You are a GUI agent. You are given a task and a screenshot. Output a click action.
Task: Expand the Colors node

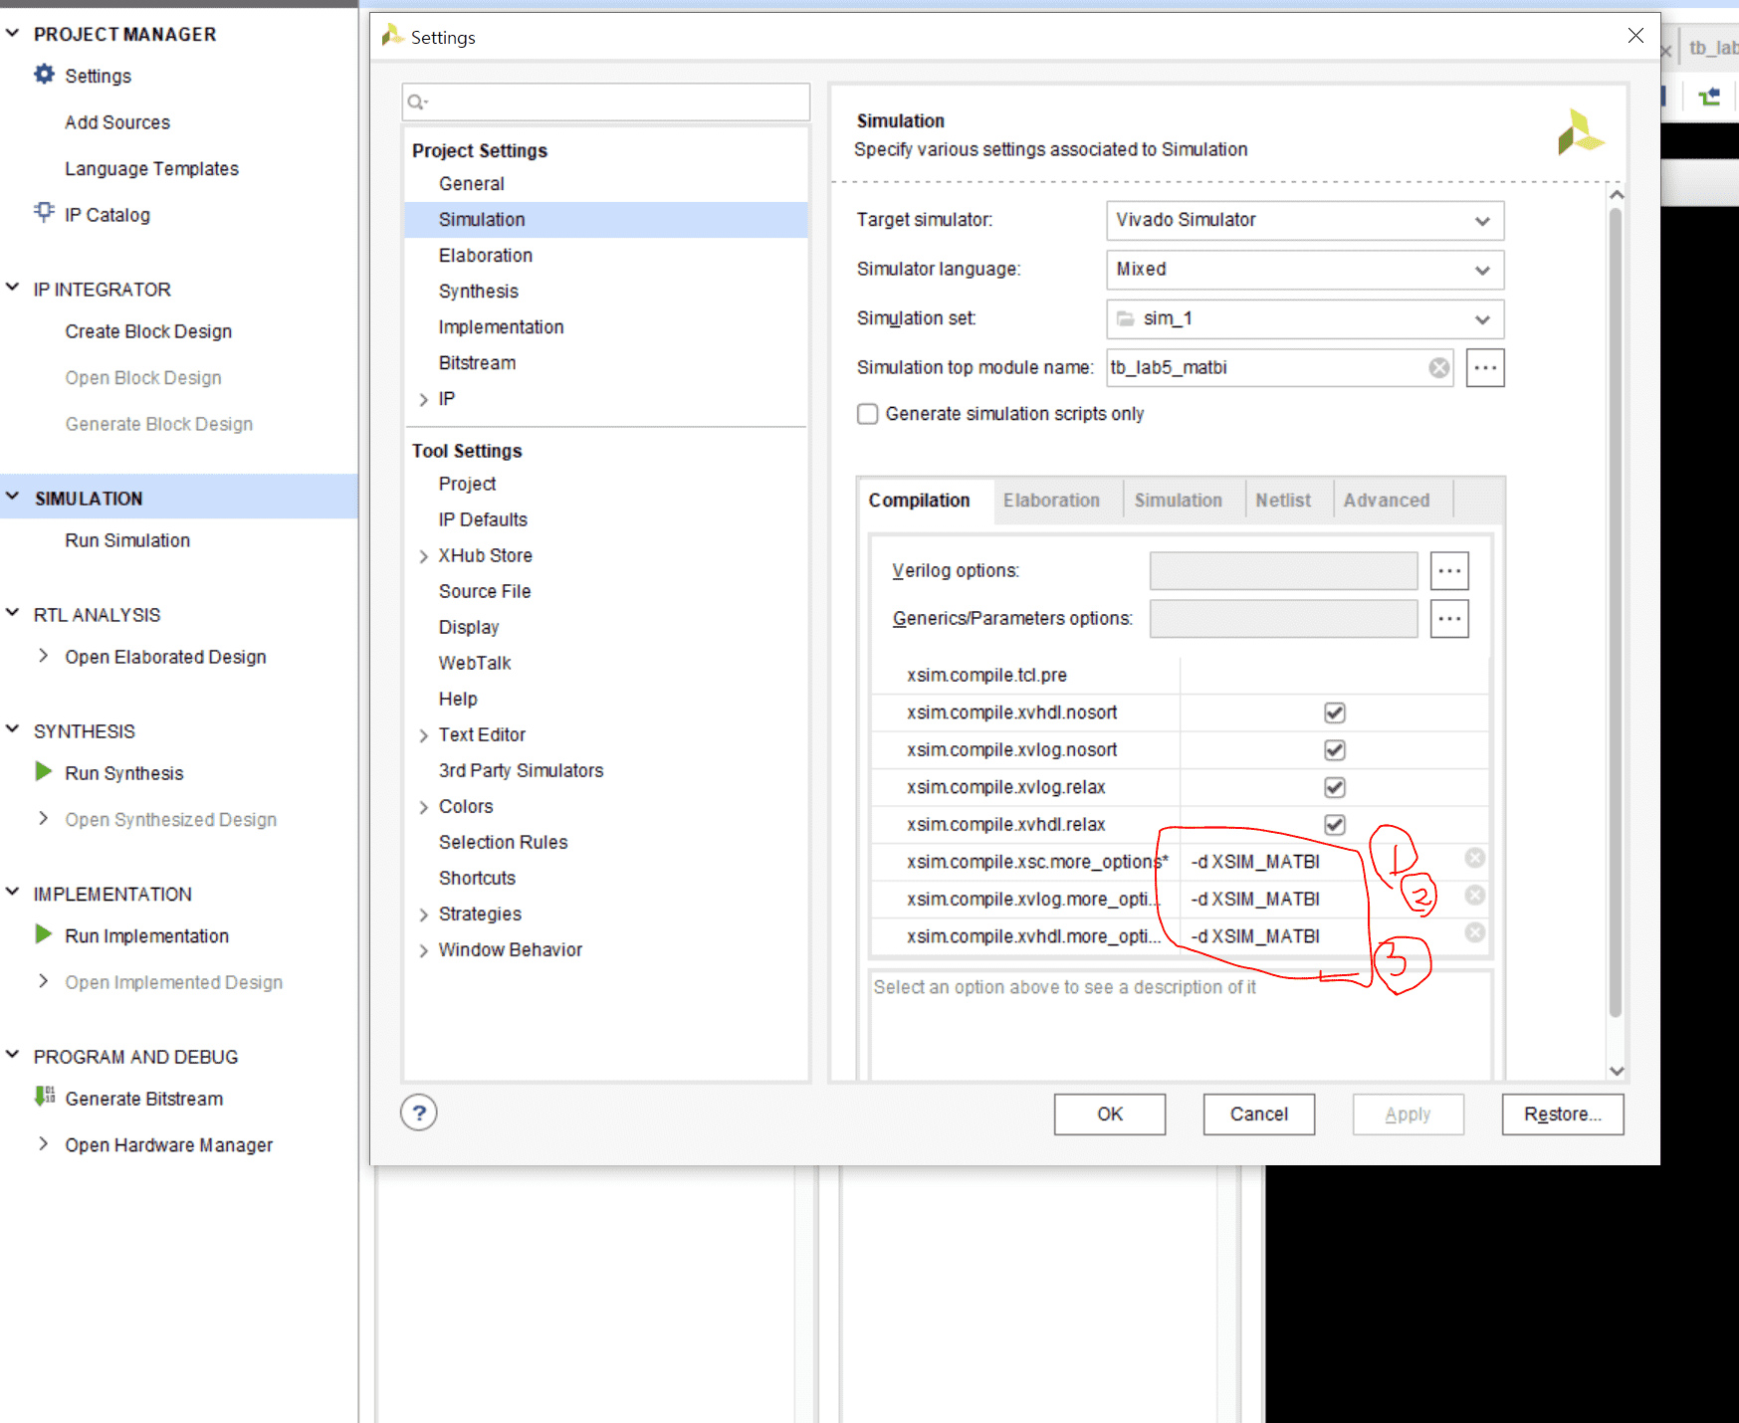pyautogui.click(x=424, y=807)
